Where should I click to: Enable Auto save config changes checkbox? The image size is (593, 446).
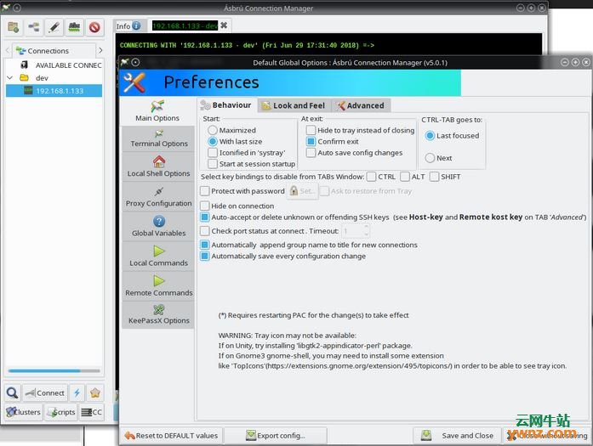click(x=311, y=153)
